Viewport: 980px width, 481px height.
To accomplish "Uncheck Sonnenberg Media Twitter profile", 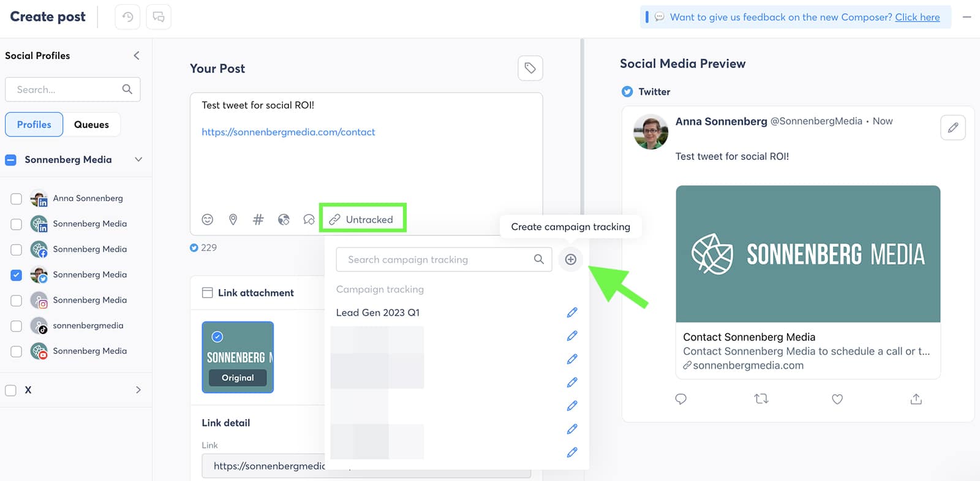I will coord(17,275).
